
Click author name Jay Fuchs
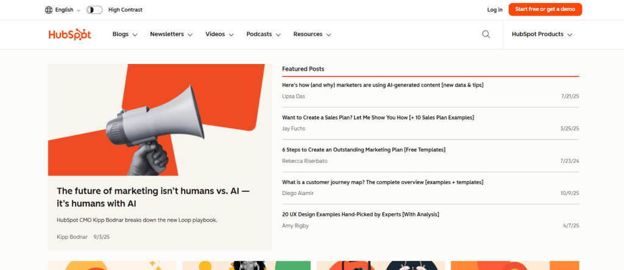tap(294, 129)
